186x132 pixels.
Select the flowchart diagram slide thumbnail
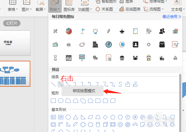click(x=15, y=74)
